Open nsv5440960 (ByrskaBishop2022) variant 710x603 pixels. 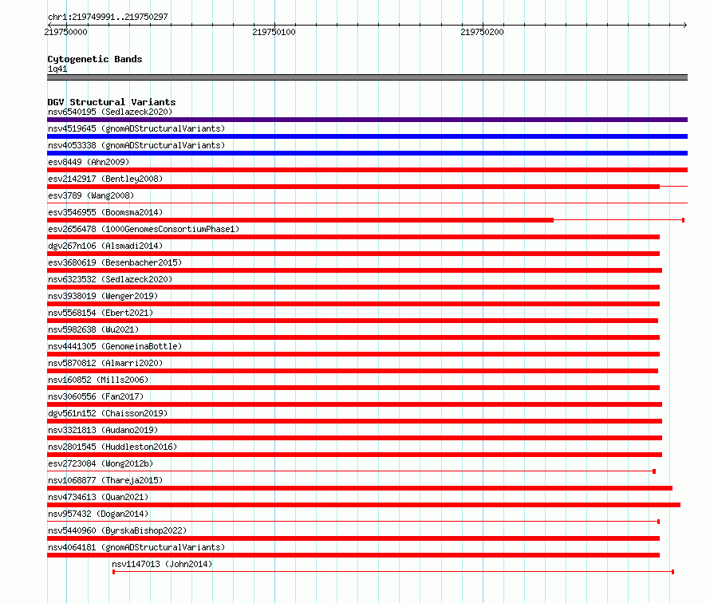pyautogui.click(x=117, y=530)
